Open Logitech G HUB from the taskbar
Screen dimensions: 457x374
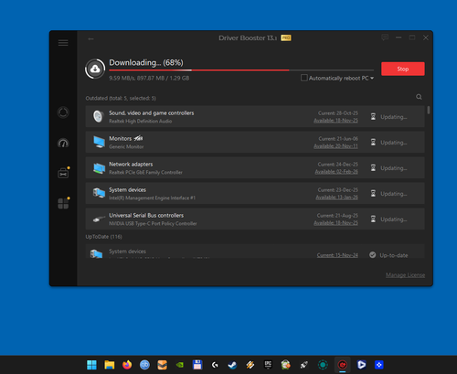(215, 365)
